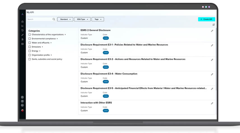Open the Interaction with Other ESRS entry
The image size is (240, 133).
96,103
